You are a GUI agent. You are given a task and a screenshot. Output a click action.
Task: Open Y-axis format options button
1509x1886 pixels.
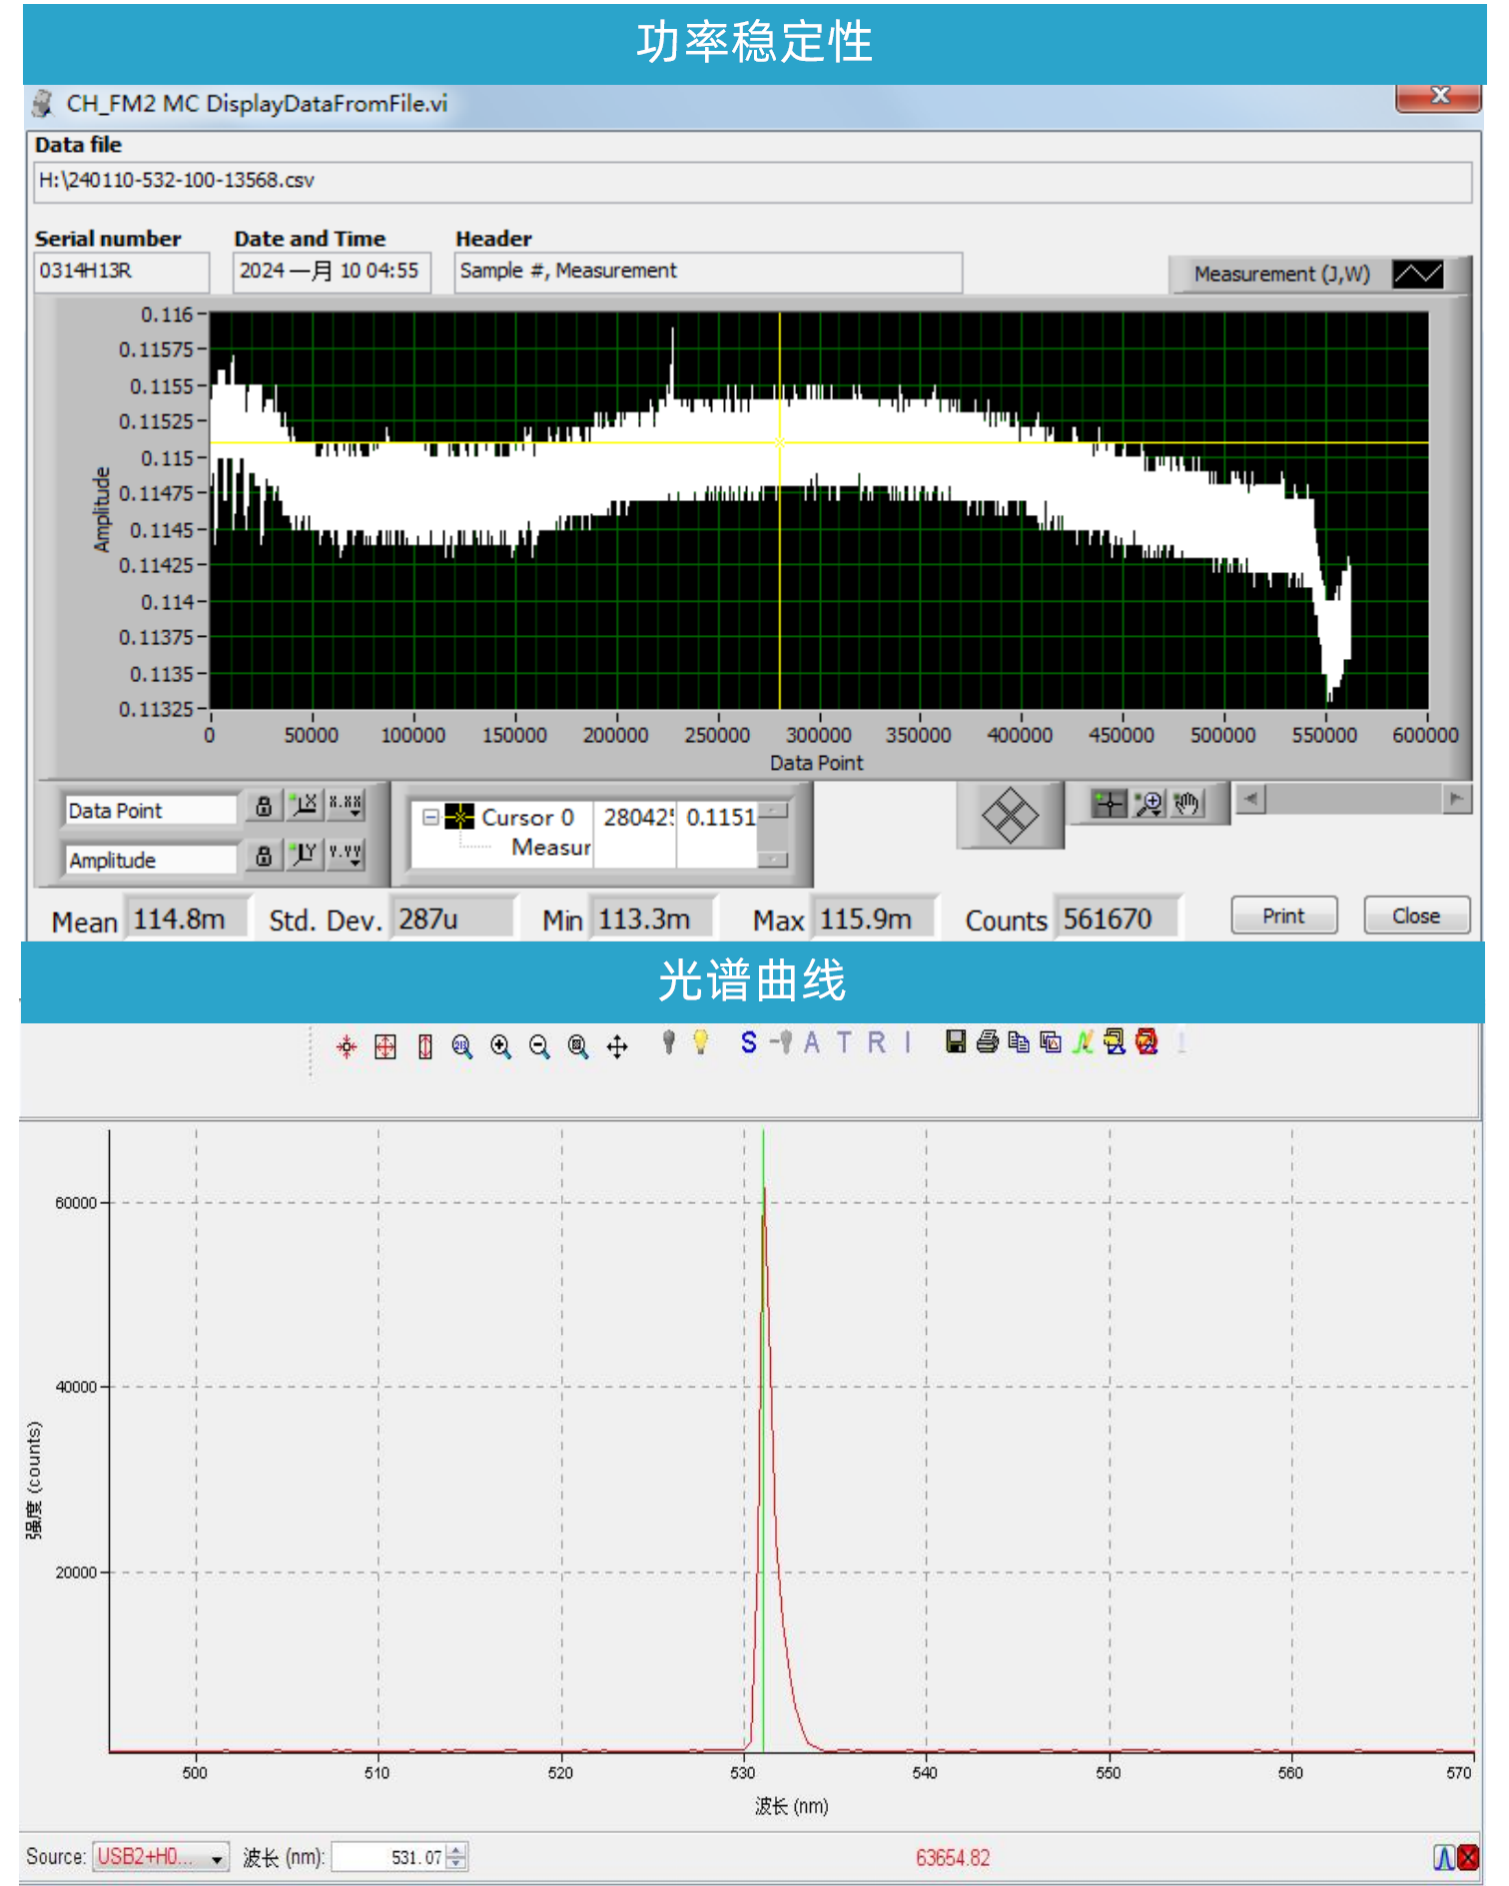tap(346, 855)
